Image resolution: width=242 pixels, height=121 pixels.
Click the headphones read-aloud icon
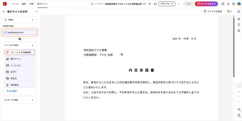click(155, 4)
